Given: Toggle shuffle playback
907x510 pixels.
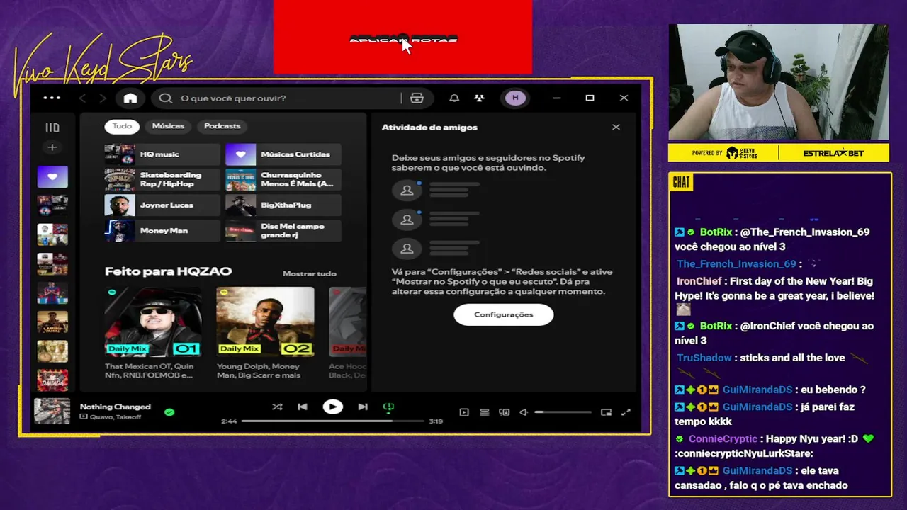Looking at the screenshot, I should tap(277, 407).
